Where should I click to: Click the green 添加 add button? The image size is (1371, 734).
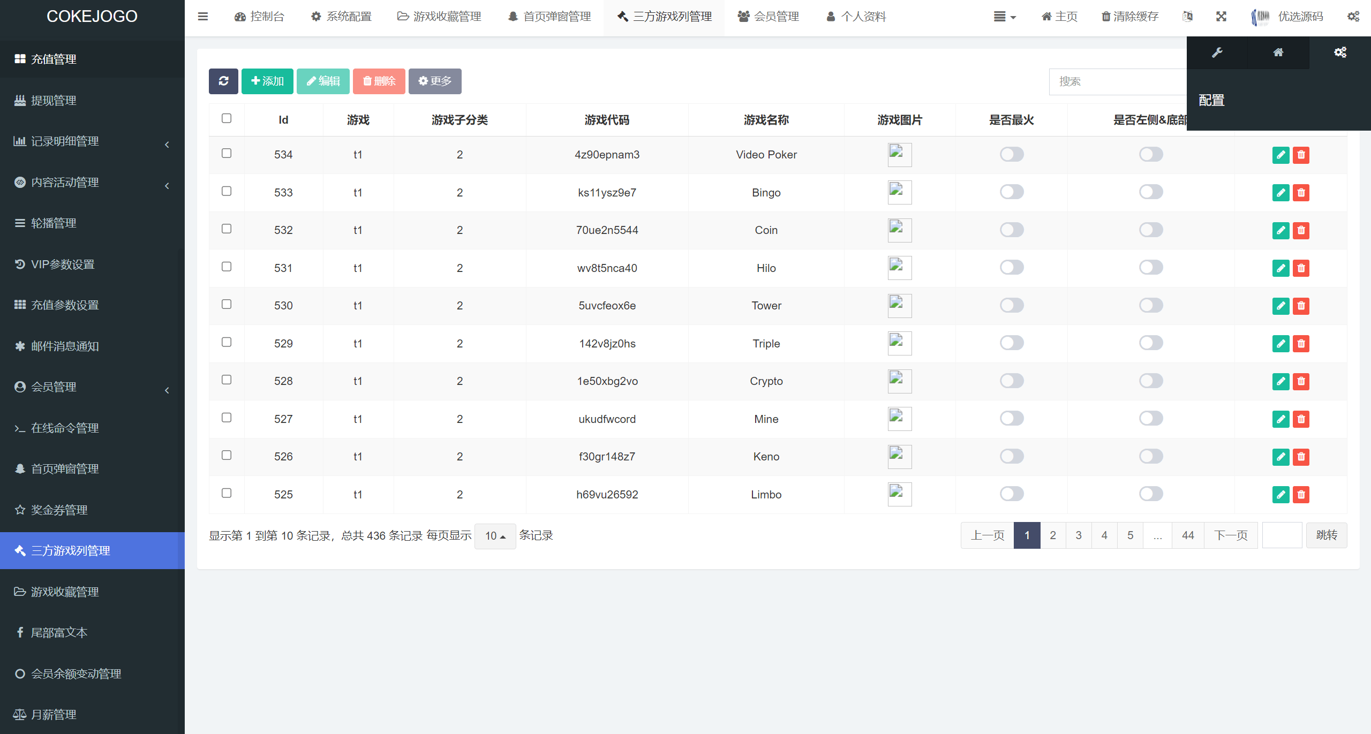tap(267, 81)
